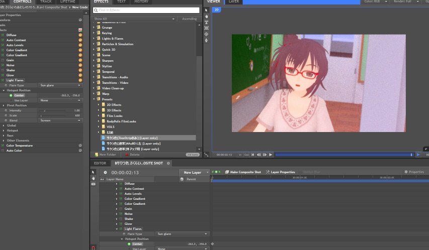429x250 pixels.
Task: Switch to the Lifetime tab
Action: [67, 2]
